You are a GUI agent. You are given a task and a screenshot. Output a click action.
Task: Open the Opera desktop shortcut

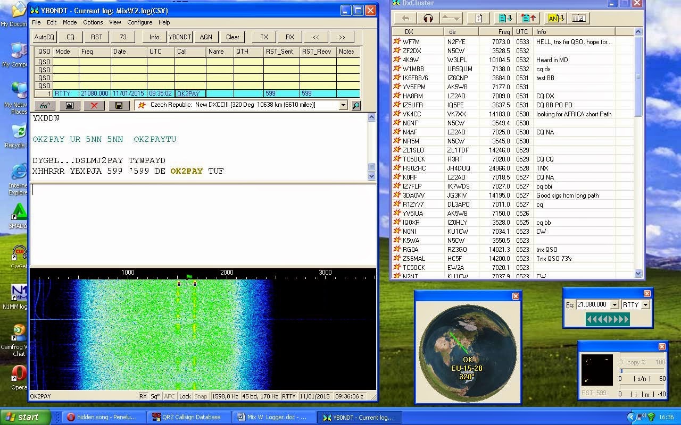(x=19, y=377)
